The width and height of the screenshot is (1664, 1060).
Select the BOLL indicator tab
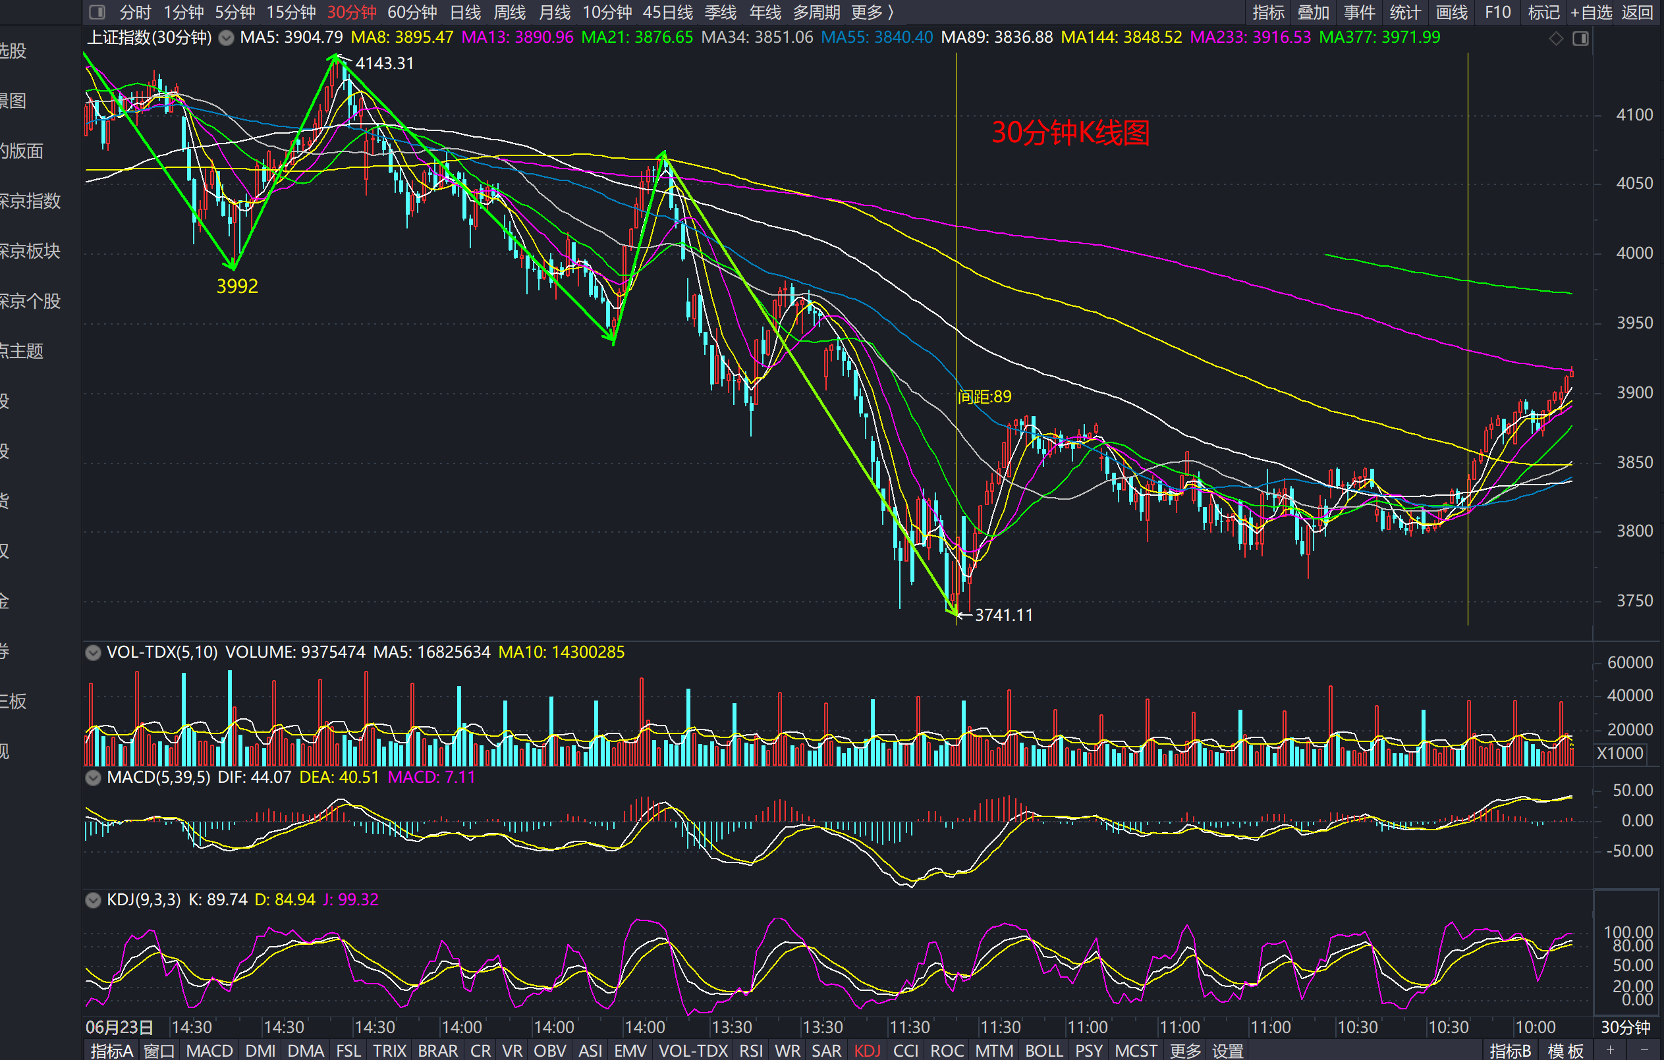point(1043,1050)
